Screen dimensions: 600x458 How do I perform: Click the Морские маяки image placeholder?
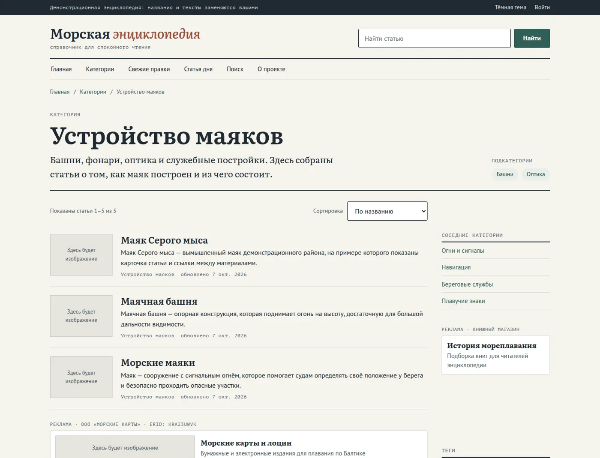(81, 377)
